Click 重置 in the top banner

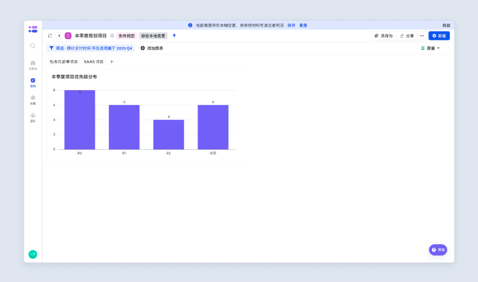[303, 26]
